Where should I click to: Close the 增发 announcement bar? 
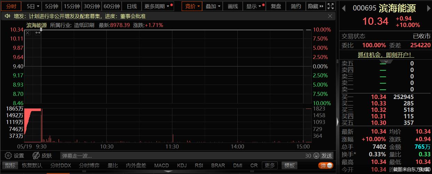pyautogui.click(x=330, y=16)
